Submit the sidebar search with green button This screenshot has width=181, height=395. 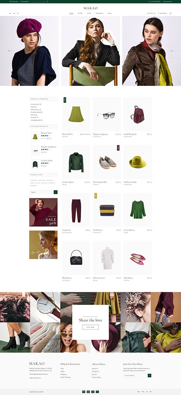point(55,192)
